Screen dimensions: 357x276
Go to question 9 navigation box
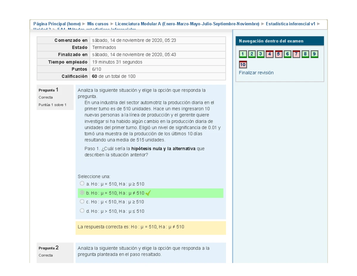click(314, 54)
